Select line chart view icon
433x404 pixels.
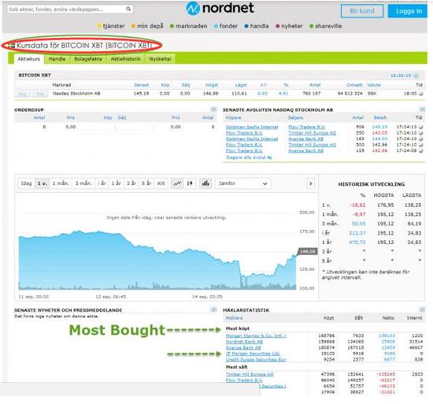[177, 183]
